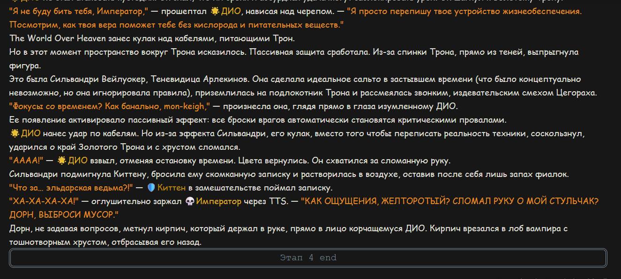Click the sun emoji before ДИО in the «прошептал» line
Screen dimensions: 621x279
(x=215, y=11)
